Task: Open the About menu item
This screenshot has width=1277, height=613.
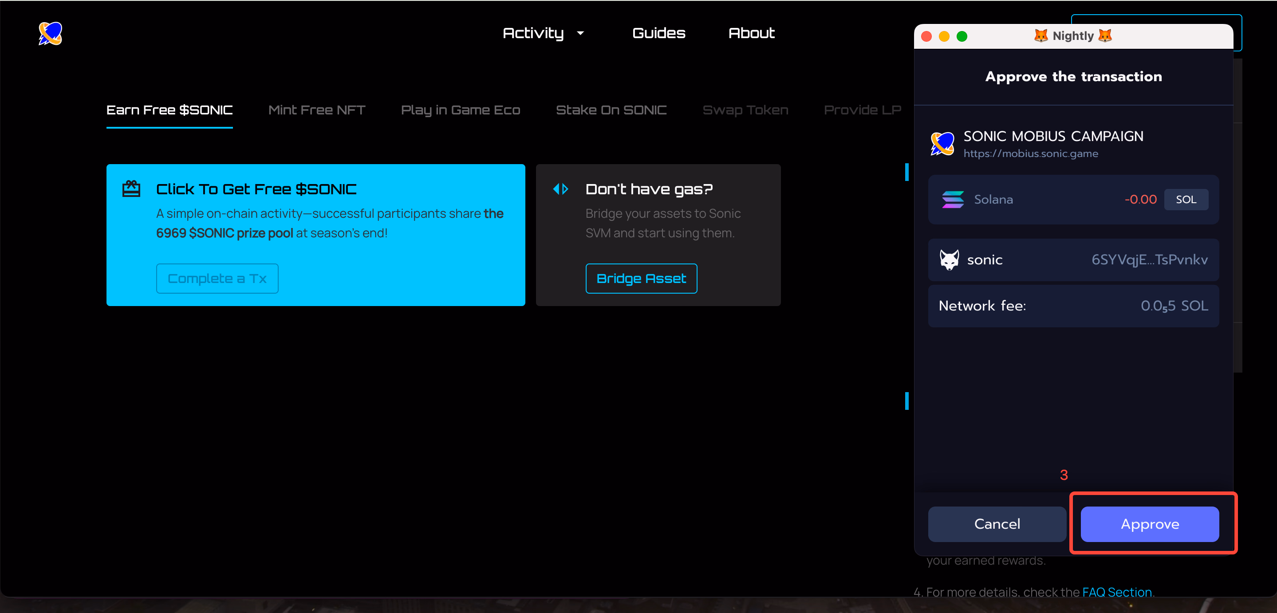Action: (751, 33)
